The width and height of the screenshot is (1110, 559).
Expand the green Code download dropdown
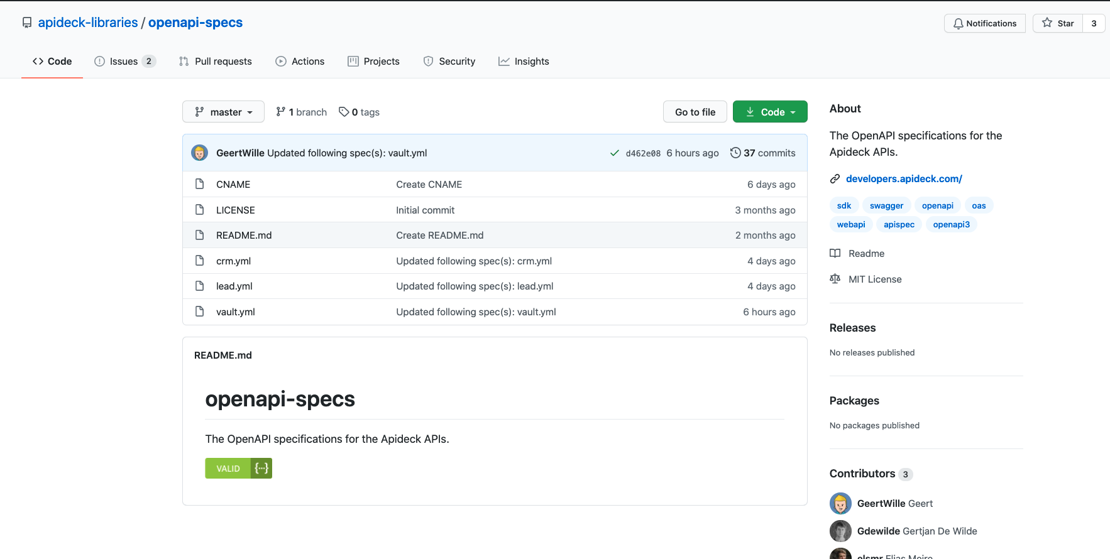[x=770, y=112]
